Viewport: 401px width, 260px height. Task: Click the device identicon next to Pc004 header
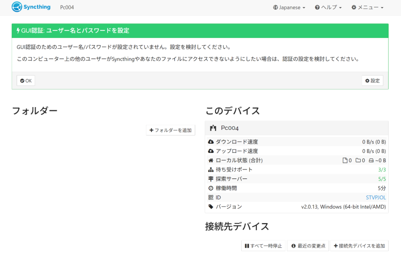click(213, 128)
